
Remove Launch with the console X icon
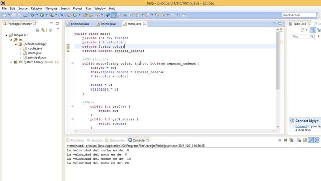tap(285, 140)
